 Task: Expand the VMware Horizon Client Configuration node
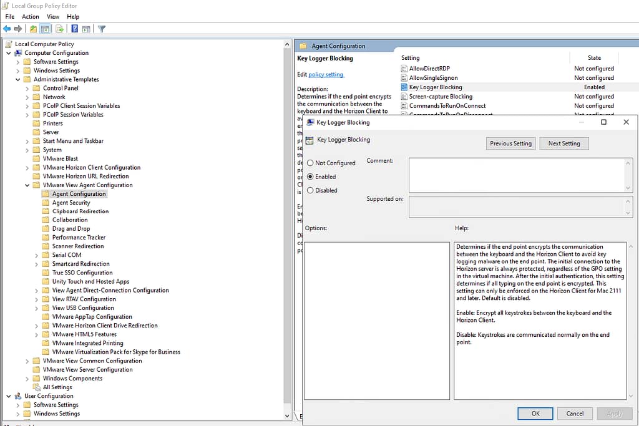pos(27,168)
